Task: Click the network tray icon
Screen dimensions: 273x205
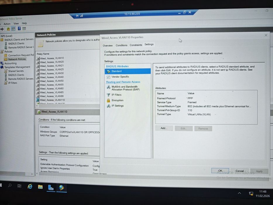Action: pyautogui.click(x=251, y=193)
